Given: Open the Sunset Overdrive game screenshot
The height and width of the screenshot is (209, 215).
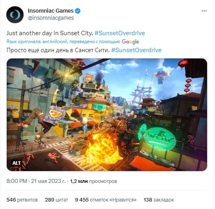Looking at the screenshot, I should 107,115.
